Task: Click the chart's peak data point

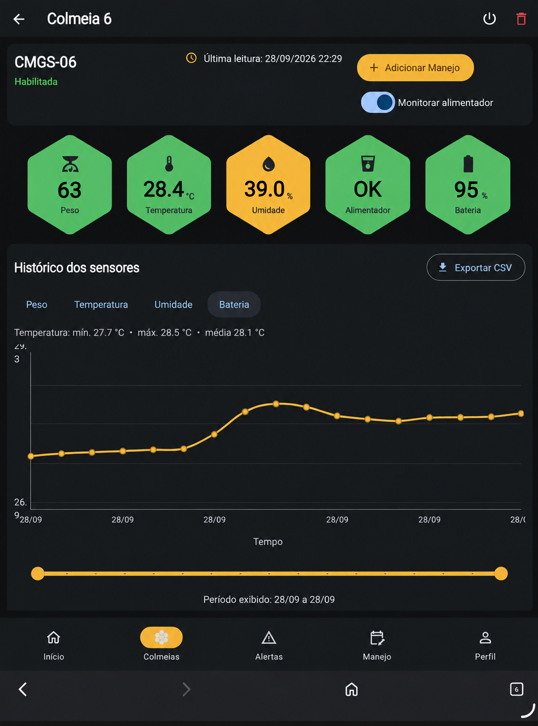Action: (276, 404)
